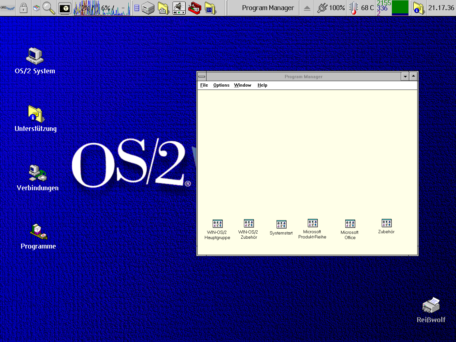This screenshot has height=342, width=456.
Task: Open the Options menu
Action: tap(221, 85)
